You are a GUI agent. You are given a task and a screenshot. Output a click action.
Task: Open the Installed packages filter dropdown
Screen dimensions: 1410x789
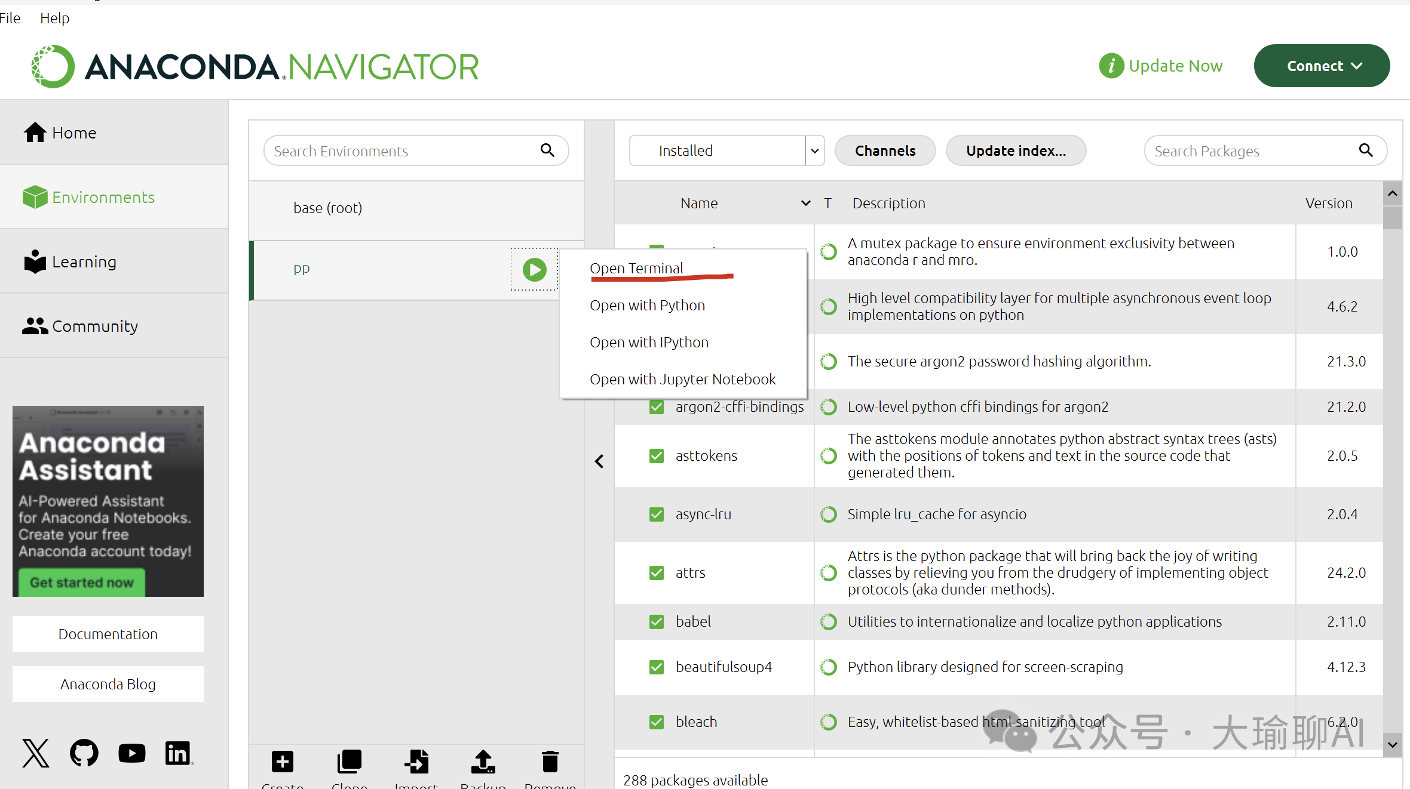(x=814, y=151)
